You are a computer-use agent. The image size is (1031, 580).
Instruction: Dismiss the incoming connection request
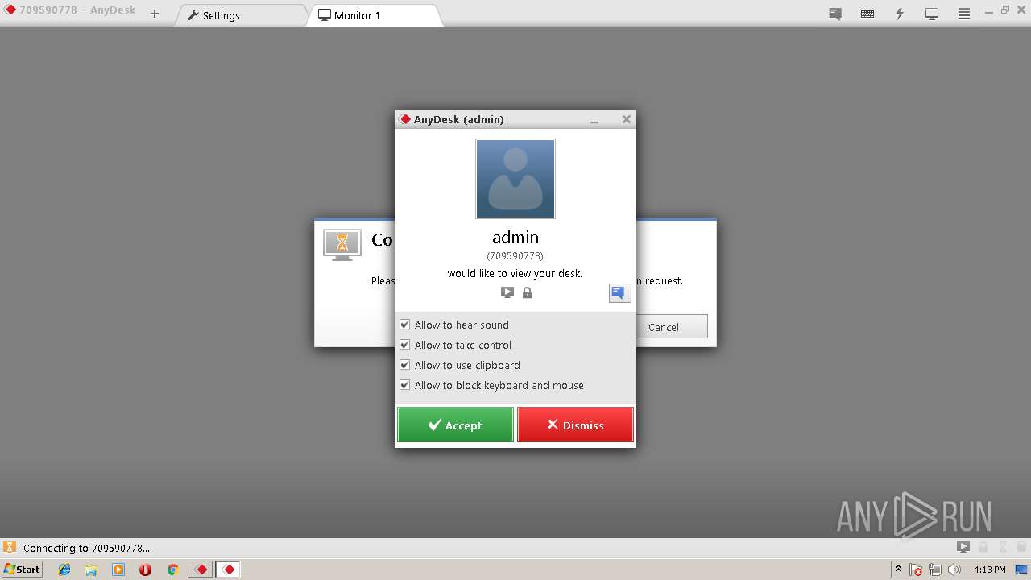click(575, 425)
